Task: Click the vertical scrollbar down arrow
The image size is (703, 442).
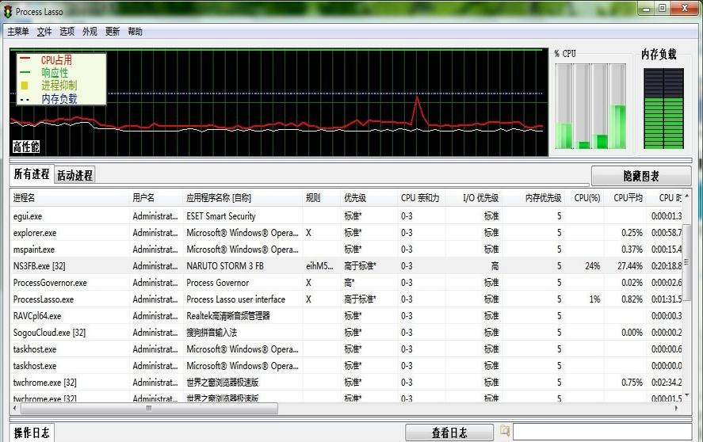Action: click(x=687, y=396)
